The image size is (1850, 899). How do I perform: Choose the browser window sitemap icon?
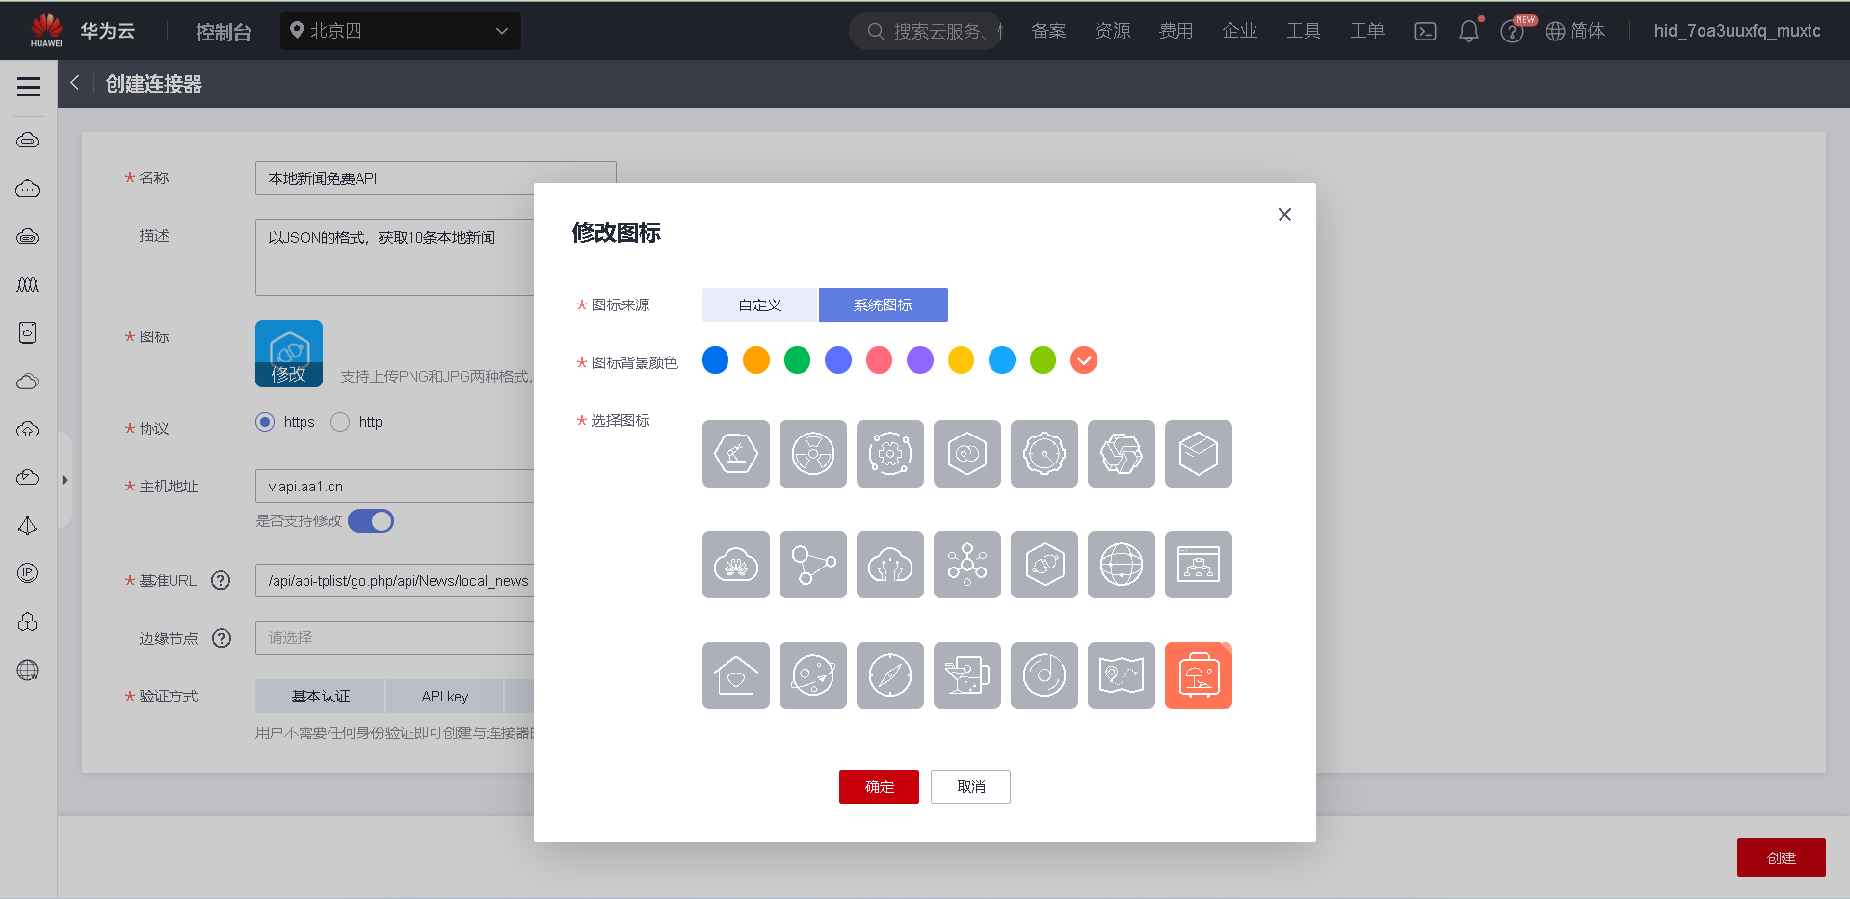click(x=1199, y=565)
